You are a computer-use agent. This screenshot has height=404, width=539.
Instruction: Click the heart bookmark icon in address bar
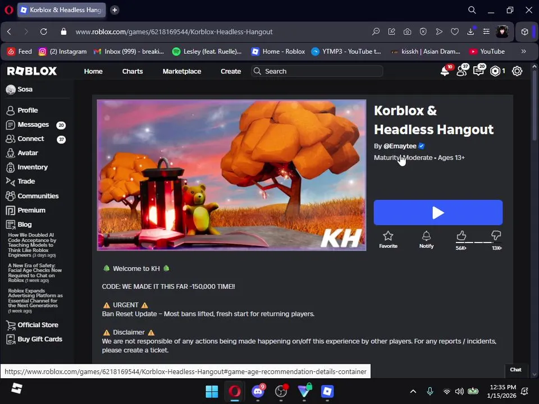455,31
